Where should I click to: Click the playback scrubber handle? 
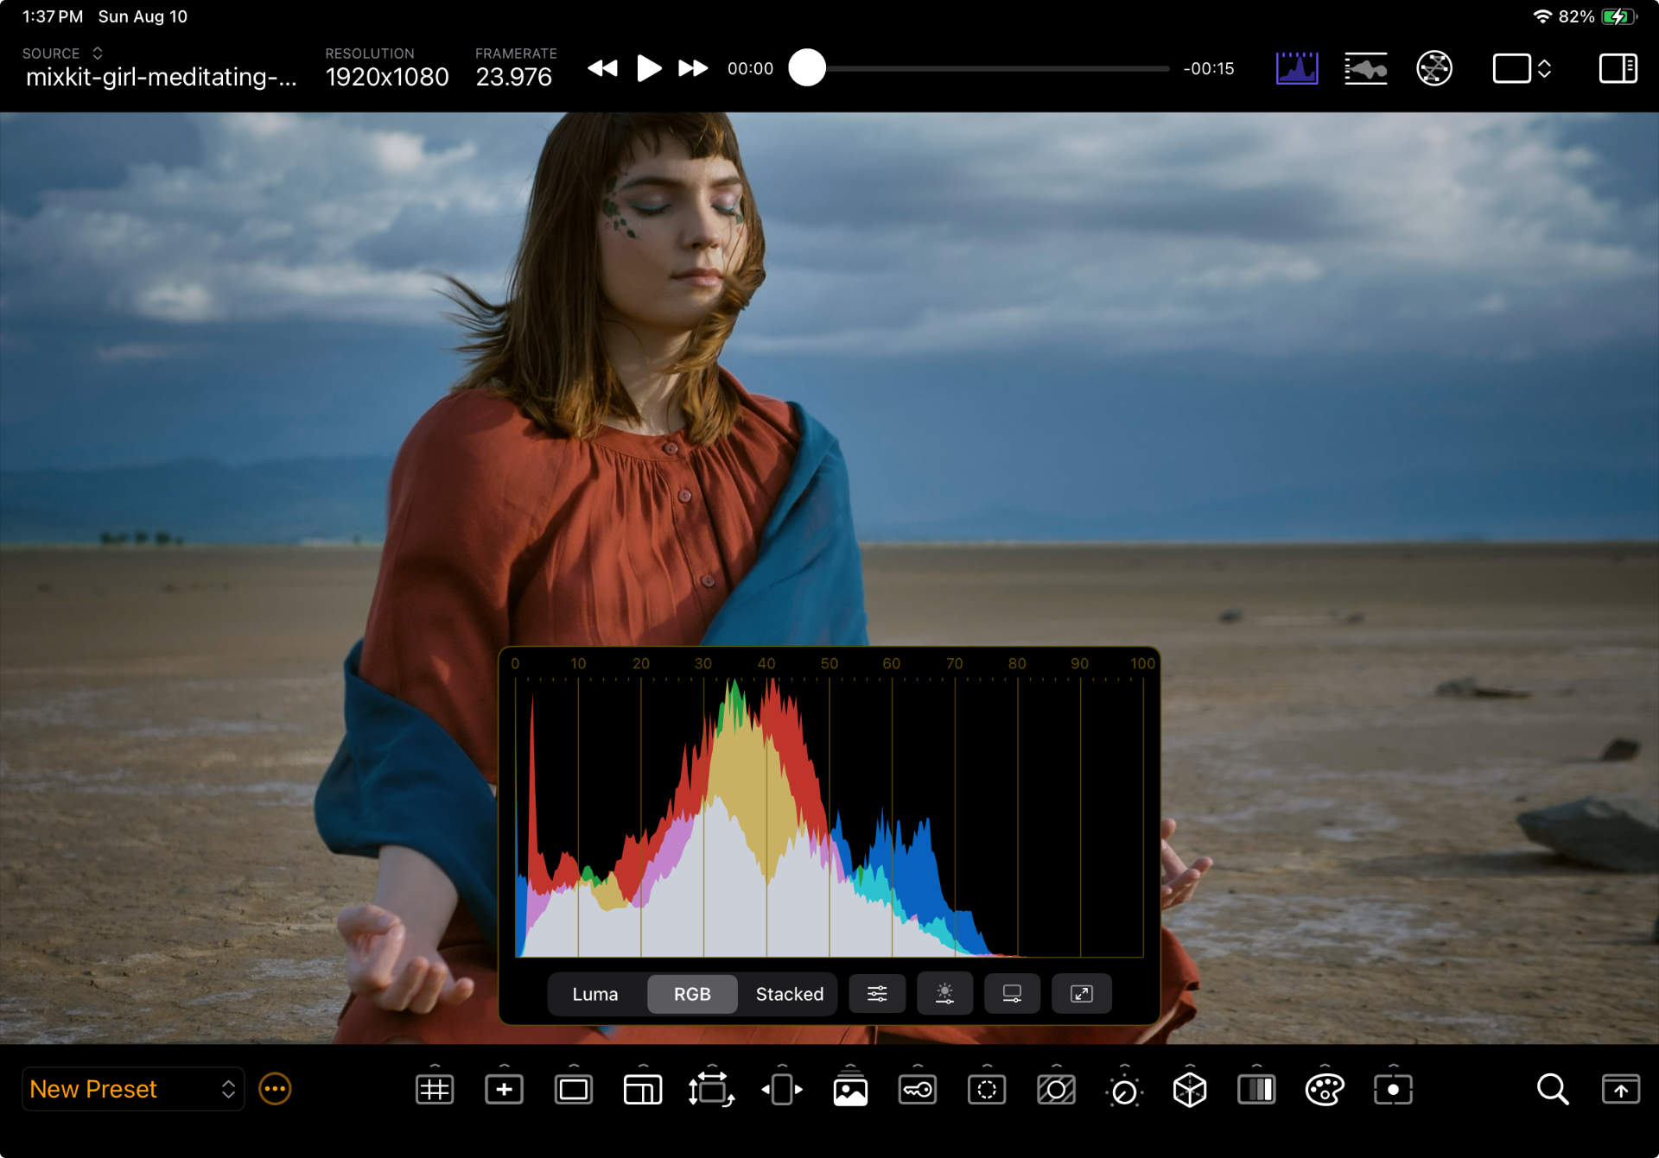(x=807, y=68)
